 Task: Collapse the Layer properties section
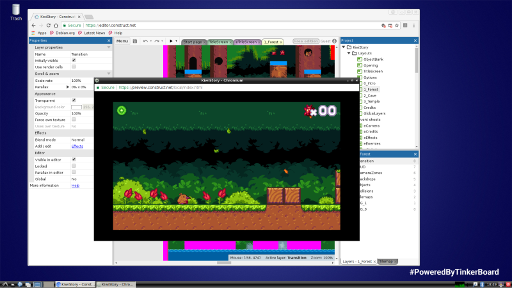109,47
